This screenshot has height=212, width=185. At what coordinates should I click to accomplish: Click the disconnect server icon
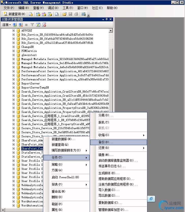pyautogui.click(x=21, y=25)
